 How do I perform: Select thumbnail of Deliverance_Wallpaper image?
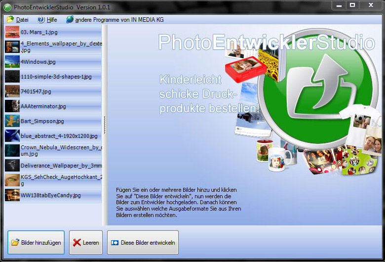coord(12,165)
